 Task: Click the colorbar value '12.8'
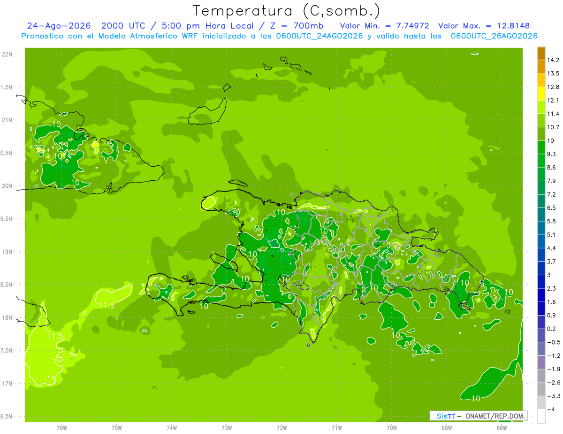tap(553, 87)
